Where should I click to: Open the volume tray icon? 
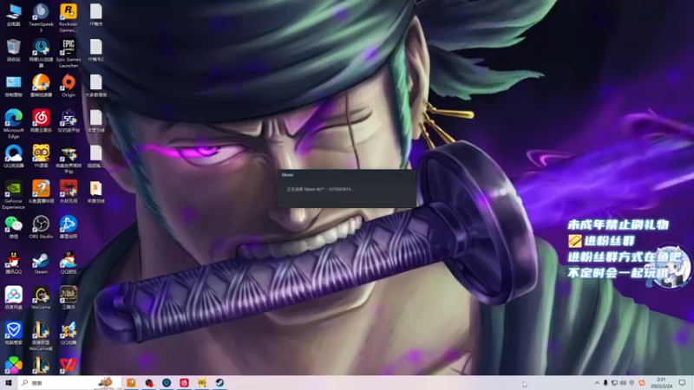tap(623, 383)
